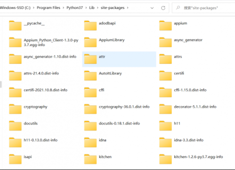Select the AppiumLibrary folder icon
Viewport: 235px width, 170px height.
90,42
